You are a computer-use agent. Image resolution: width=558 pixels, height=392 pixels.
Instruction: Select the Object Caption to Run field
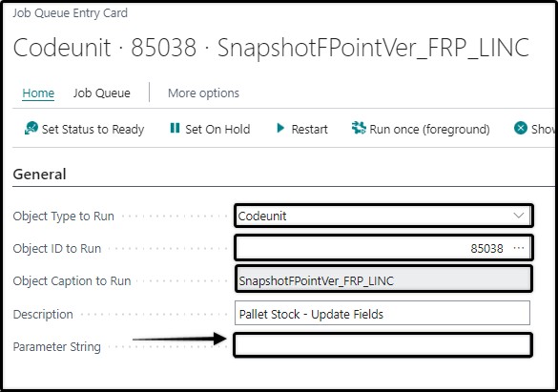383,279
